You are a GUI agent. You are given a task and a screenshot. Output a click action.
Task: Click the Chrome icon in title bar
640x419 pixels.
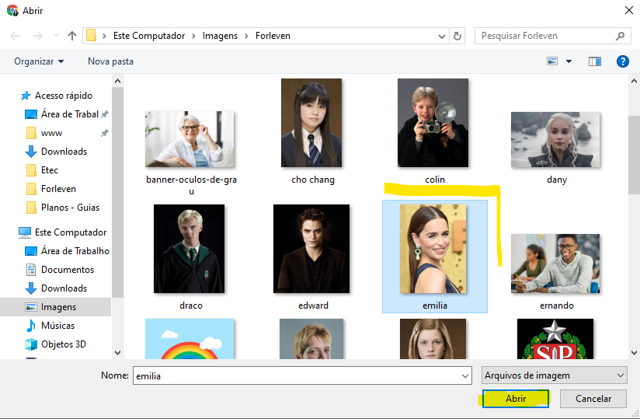pyautogui.click(x=12, y=10)
